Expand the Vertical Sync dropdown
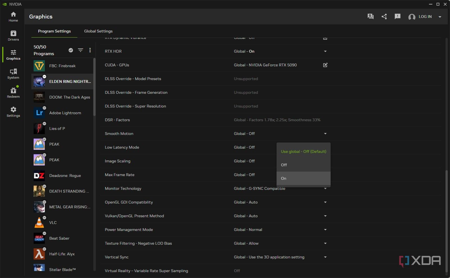450x278 pixels. pos(325,257)
